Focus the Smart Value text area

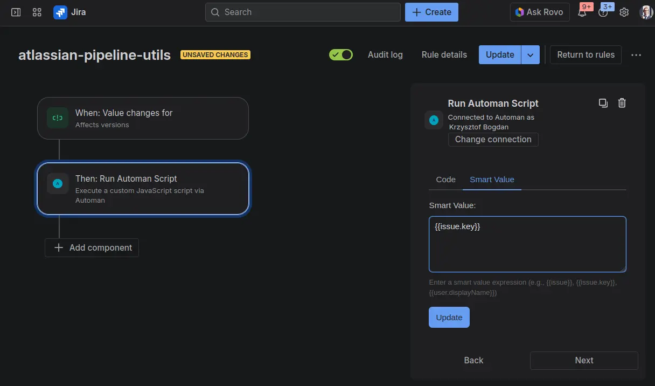point(527,244)
